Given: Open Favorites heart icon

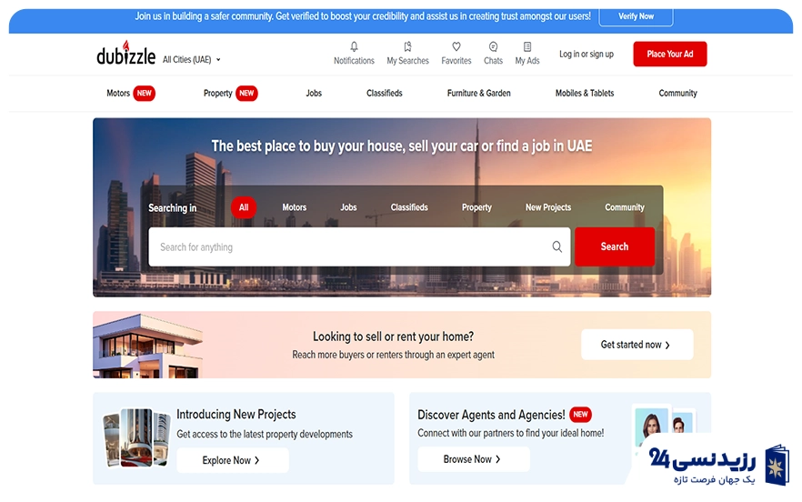Looking at the screenshot, I should coord(456,47).
